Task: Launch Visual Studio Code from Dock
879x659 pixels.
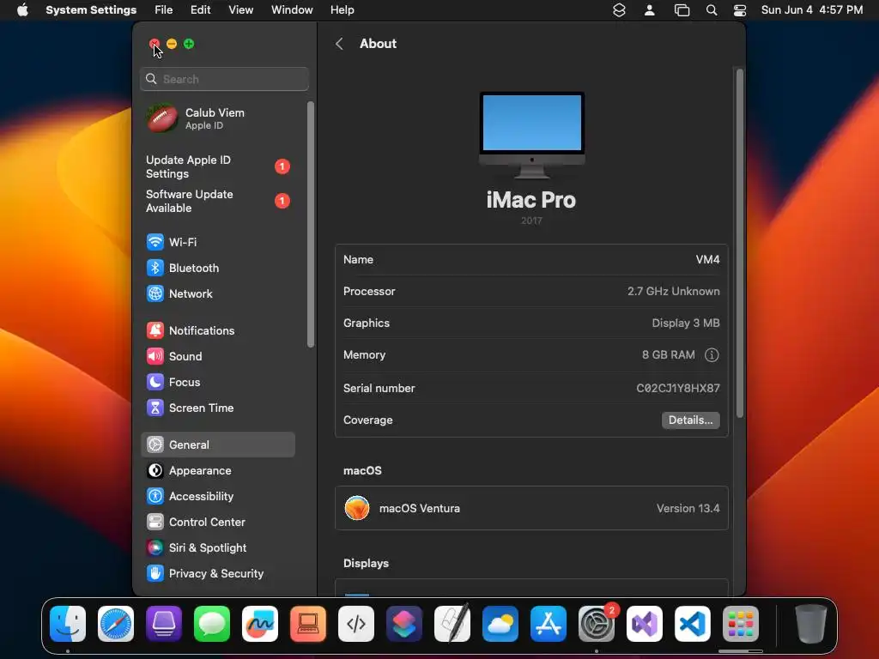Action: (693, 624)
